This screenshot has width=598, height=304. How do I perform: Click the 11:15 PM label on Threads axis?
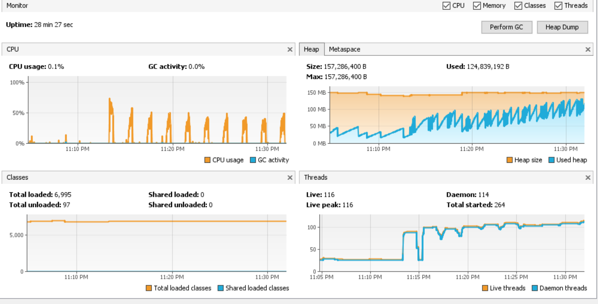pos(419,277)
